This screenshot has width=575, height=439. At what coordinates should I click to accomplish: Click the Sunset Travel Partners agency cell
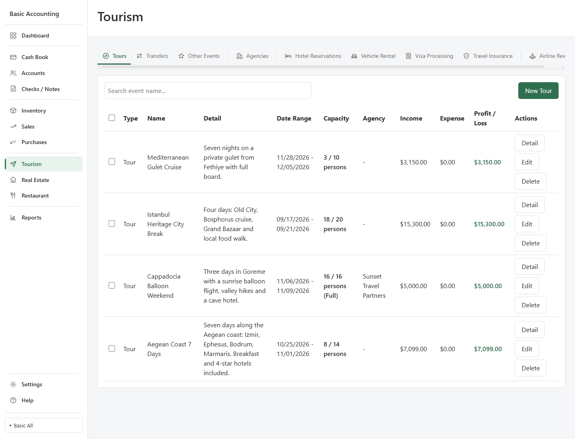tap(374, 286)
